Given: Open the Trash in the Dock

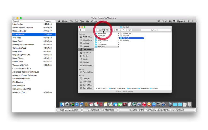Looking at the screenshot, I should pos(190,105).
